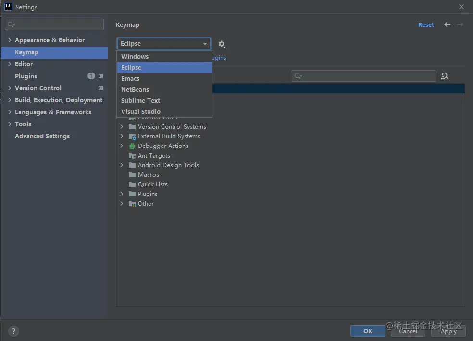Select Quick Lists in the tree
Viewport: 473px width, 341px height.
(x=153, y=184)
